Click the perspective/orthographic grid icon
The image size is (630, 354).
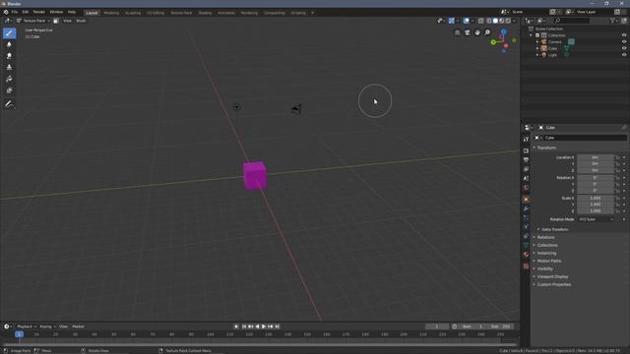pos(457,32)
